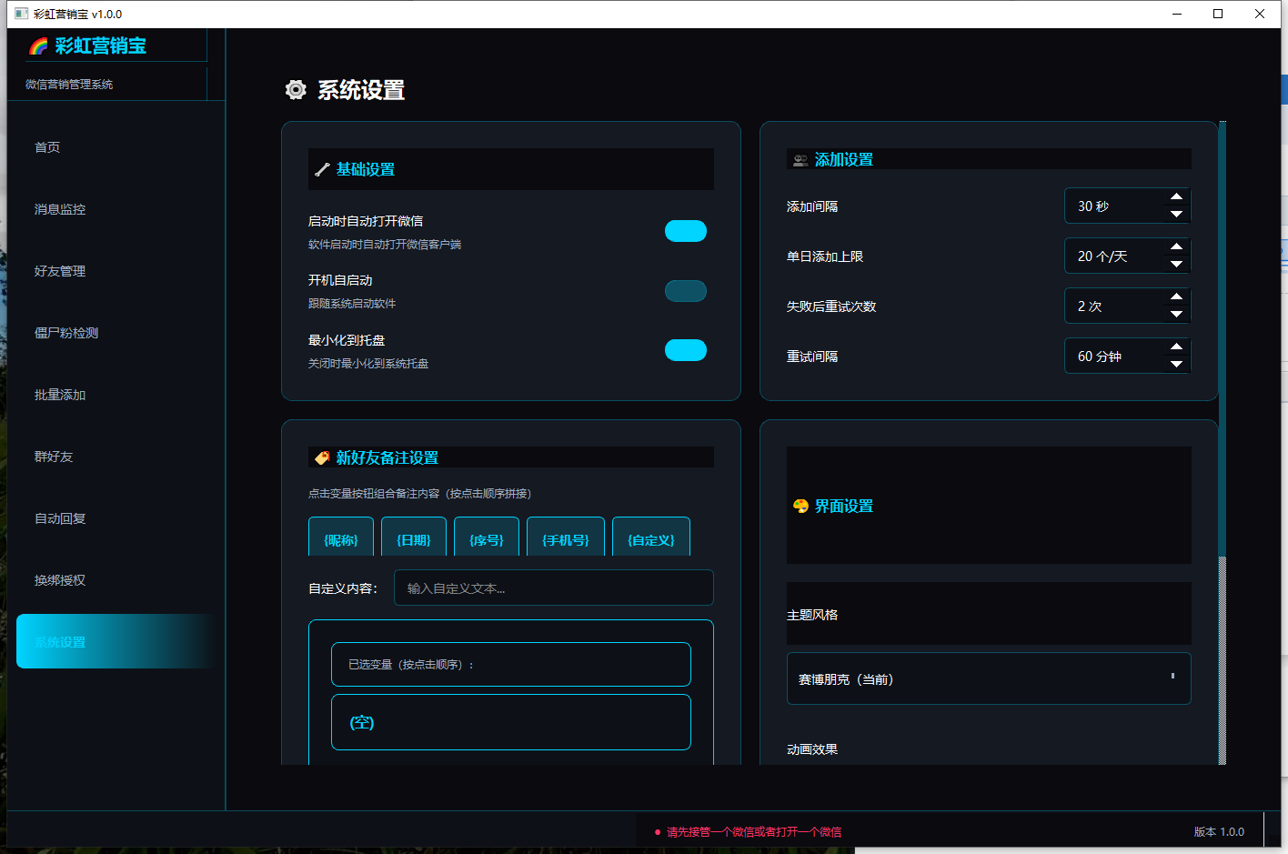The height and width of the screenshot is (854, 1288).
Task: Increase 失败后重试次数 with the up arrow
Action: point(1176,297)
